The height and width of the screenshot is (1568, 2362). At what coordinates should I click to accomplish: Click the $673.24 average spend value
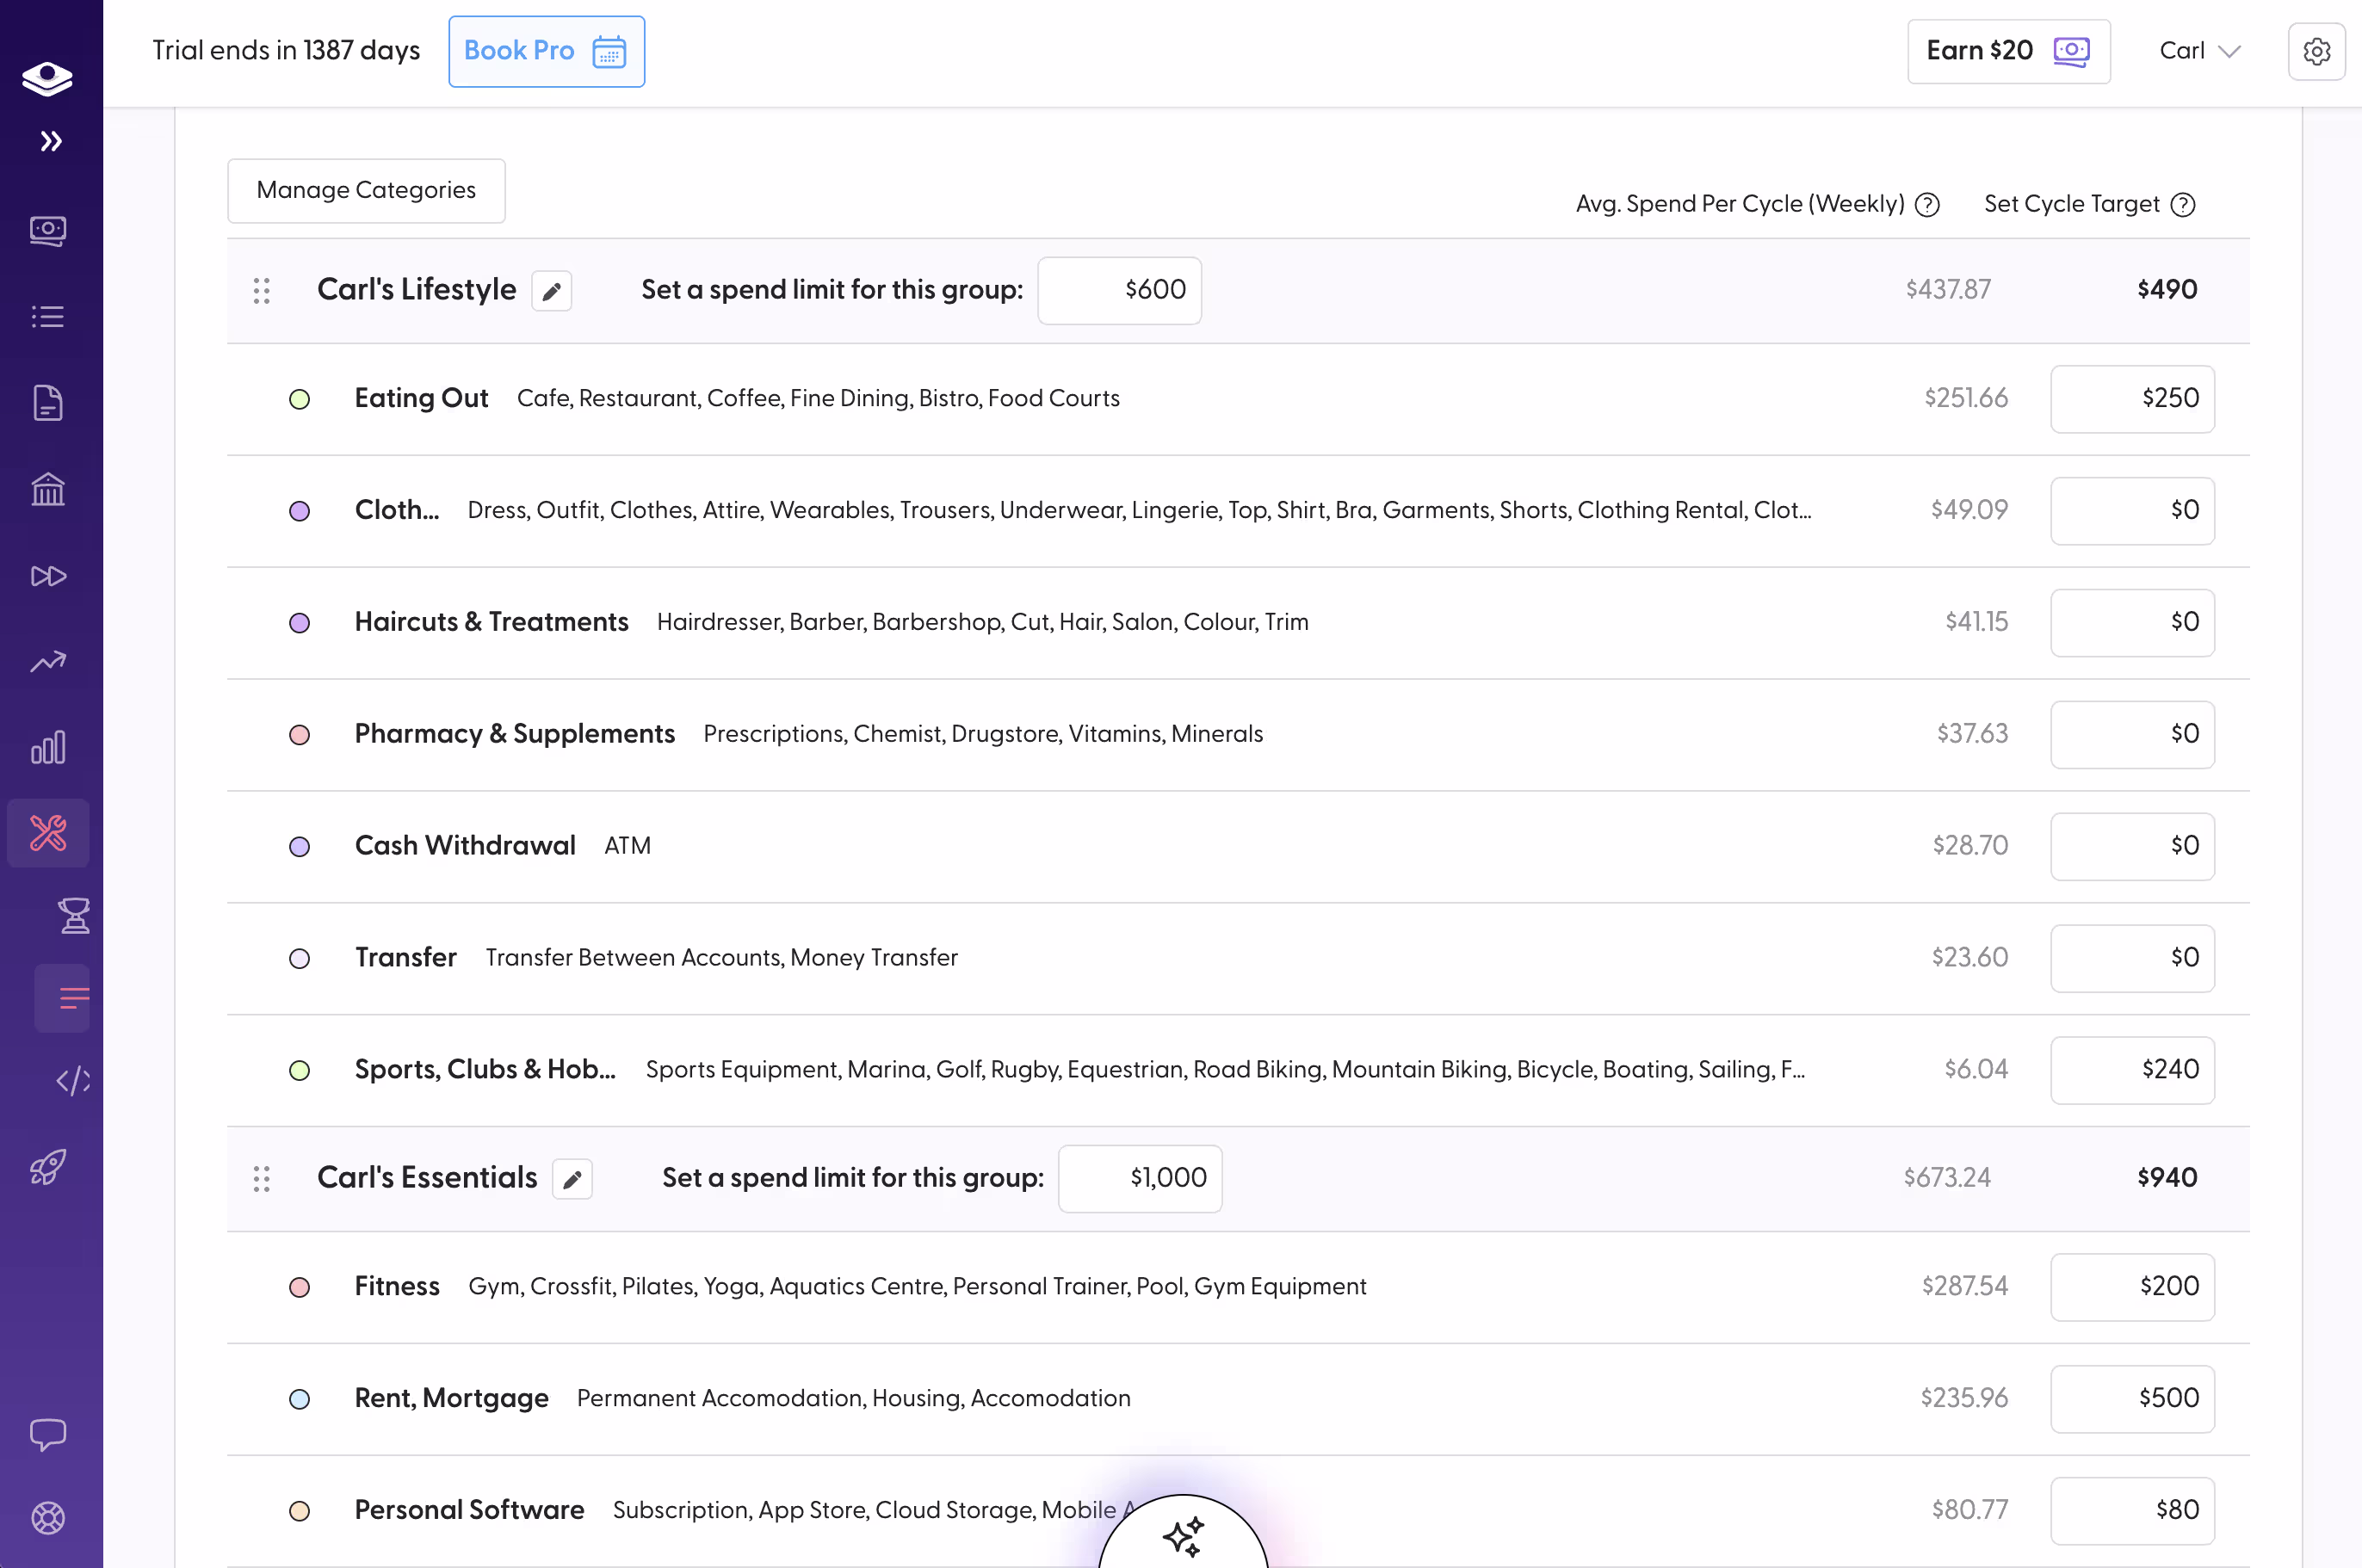(1947, 1178)
